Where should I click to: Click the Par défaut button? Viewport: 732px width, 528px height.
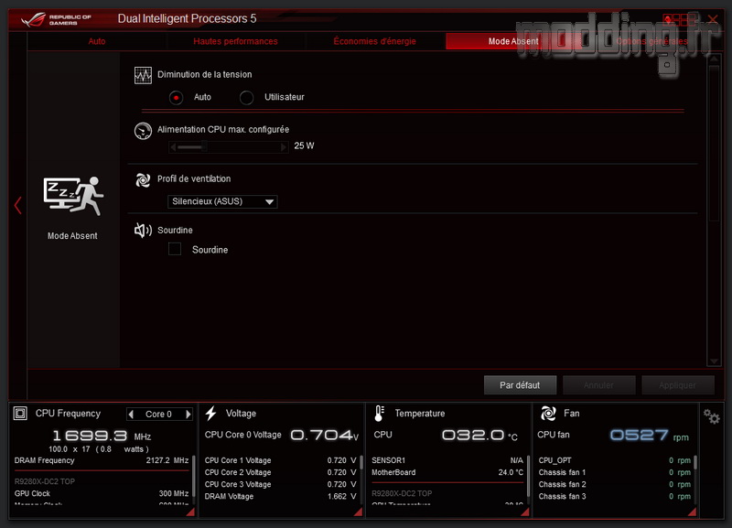[520, 385]
